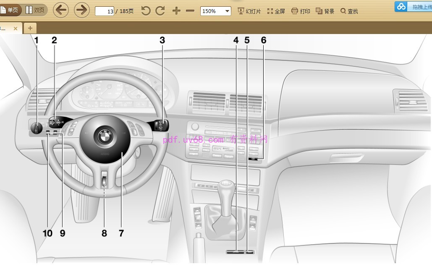Image resolution: width=432 pixels, height=277 pixels.
Task: Click the cloud drag-upload button (拖拽上传)
Action: pyautogui.click(x=414, y=6)
